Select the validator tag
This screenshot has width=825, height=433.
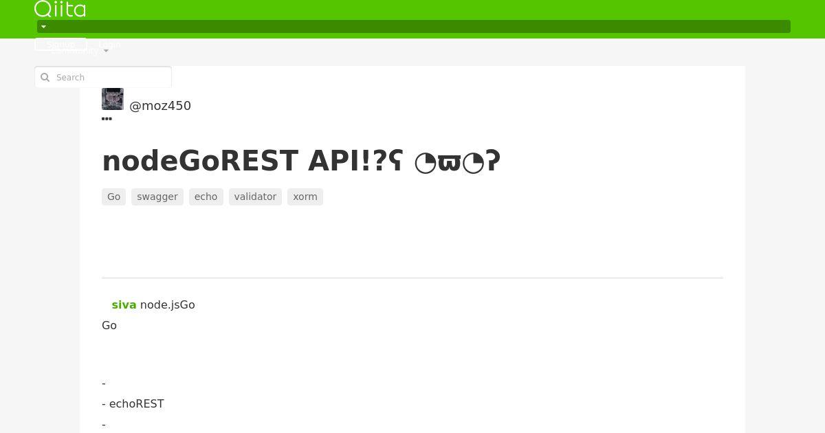tap(255, 197)
